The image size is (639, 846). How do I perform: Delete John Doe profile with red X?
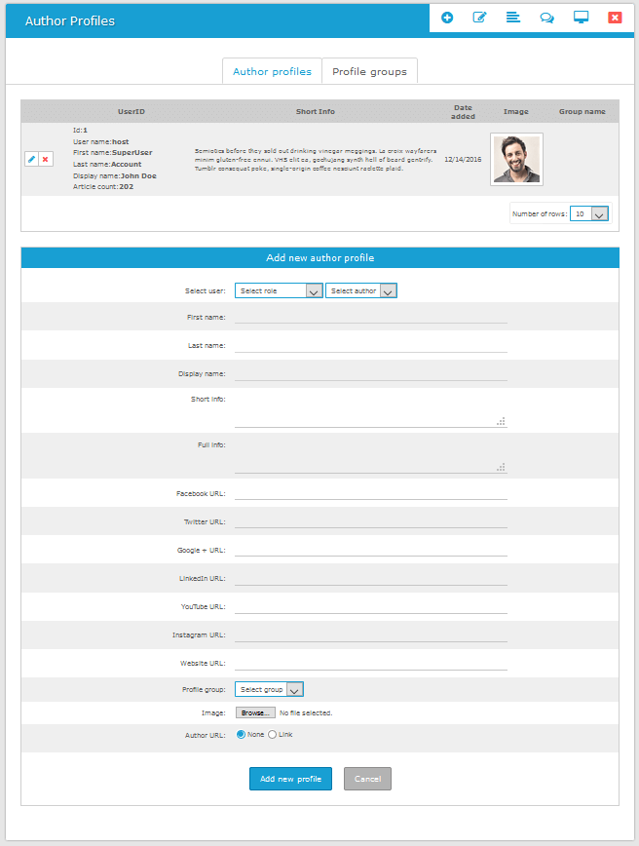point(46,159)
